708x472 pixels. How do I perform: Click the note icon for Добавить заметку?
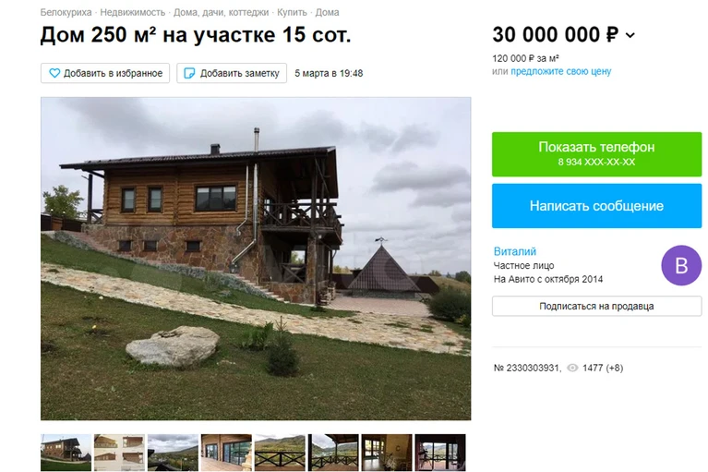click(x=189, y=73)
